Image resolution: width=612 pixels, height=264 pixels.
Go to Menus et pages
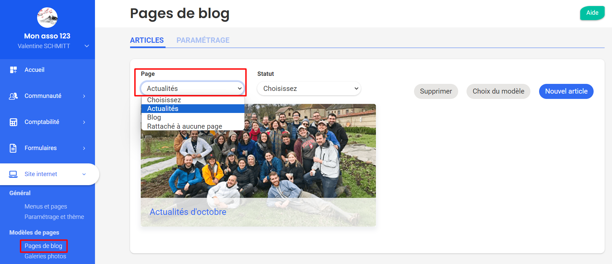click(46, 207)
